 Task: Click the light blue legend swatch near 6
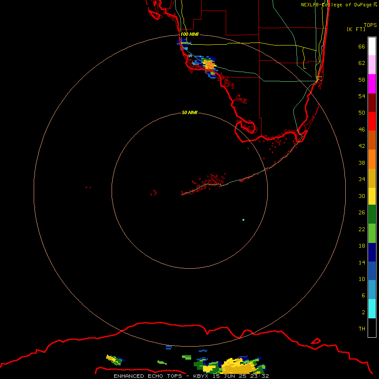[x=372, y=290]
